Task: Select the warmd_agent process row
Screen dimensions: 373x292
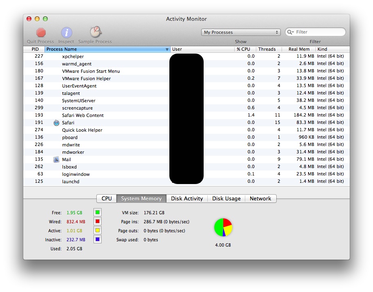Action: tap(186, 64)
